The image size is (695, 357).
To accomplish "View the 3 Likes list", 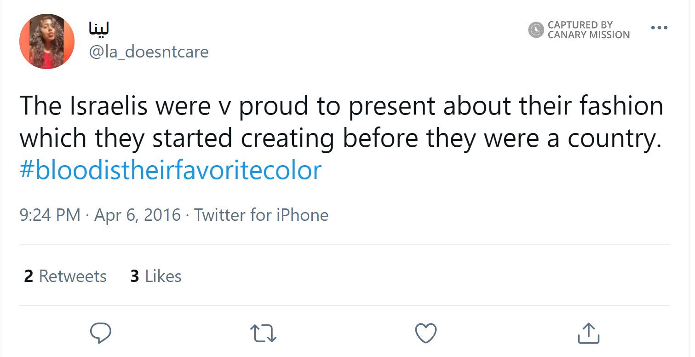I will (155, 276).
